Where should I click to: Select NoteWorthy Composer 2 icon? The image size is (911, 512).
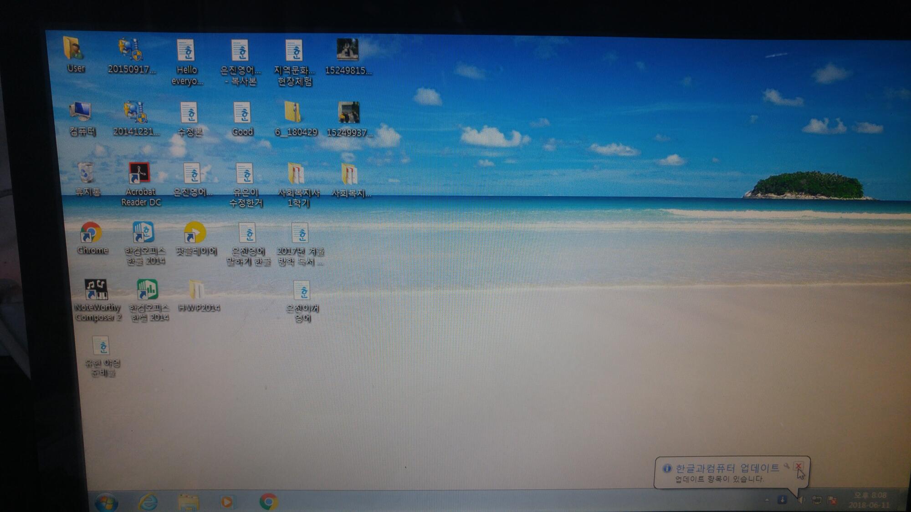pyautogui.click(x=96, y=290)
